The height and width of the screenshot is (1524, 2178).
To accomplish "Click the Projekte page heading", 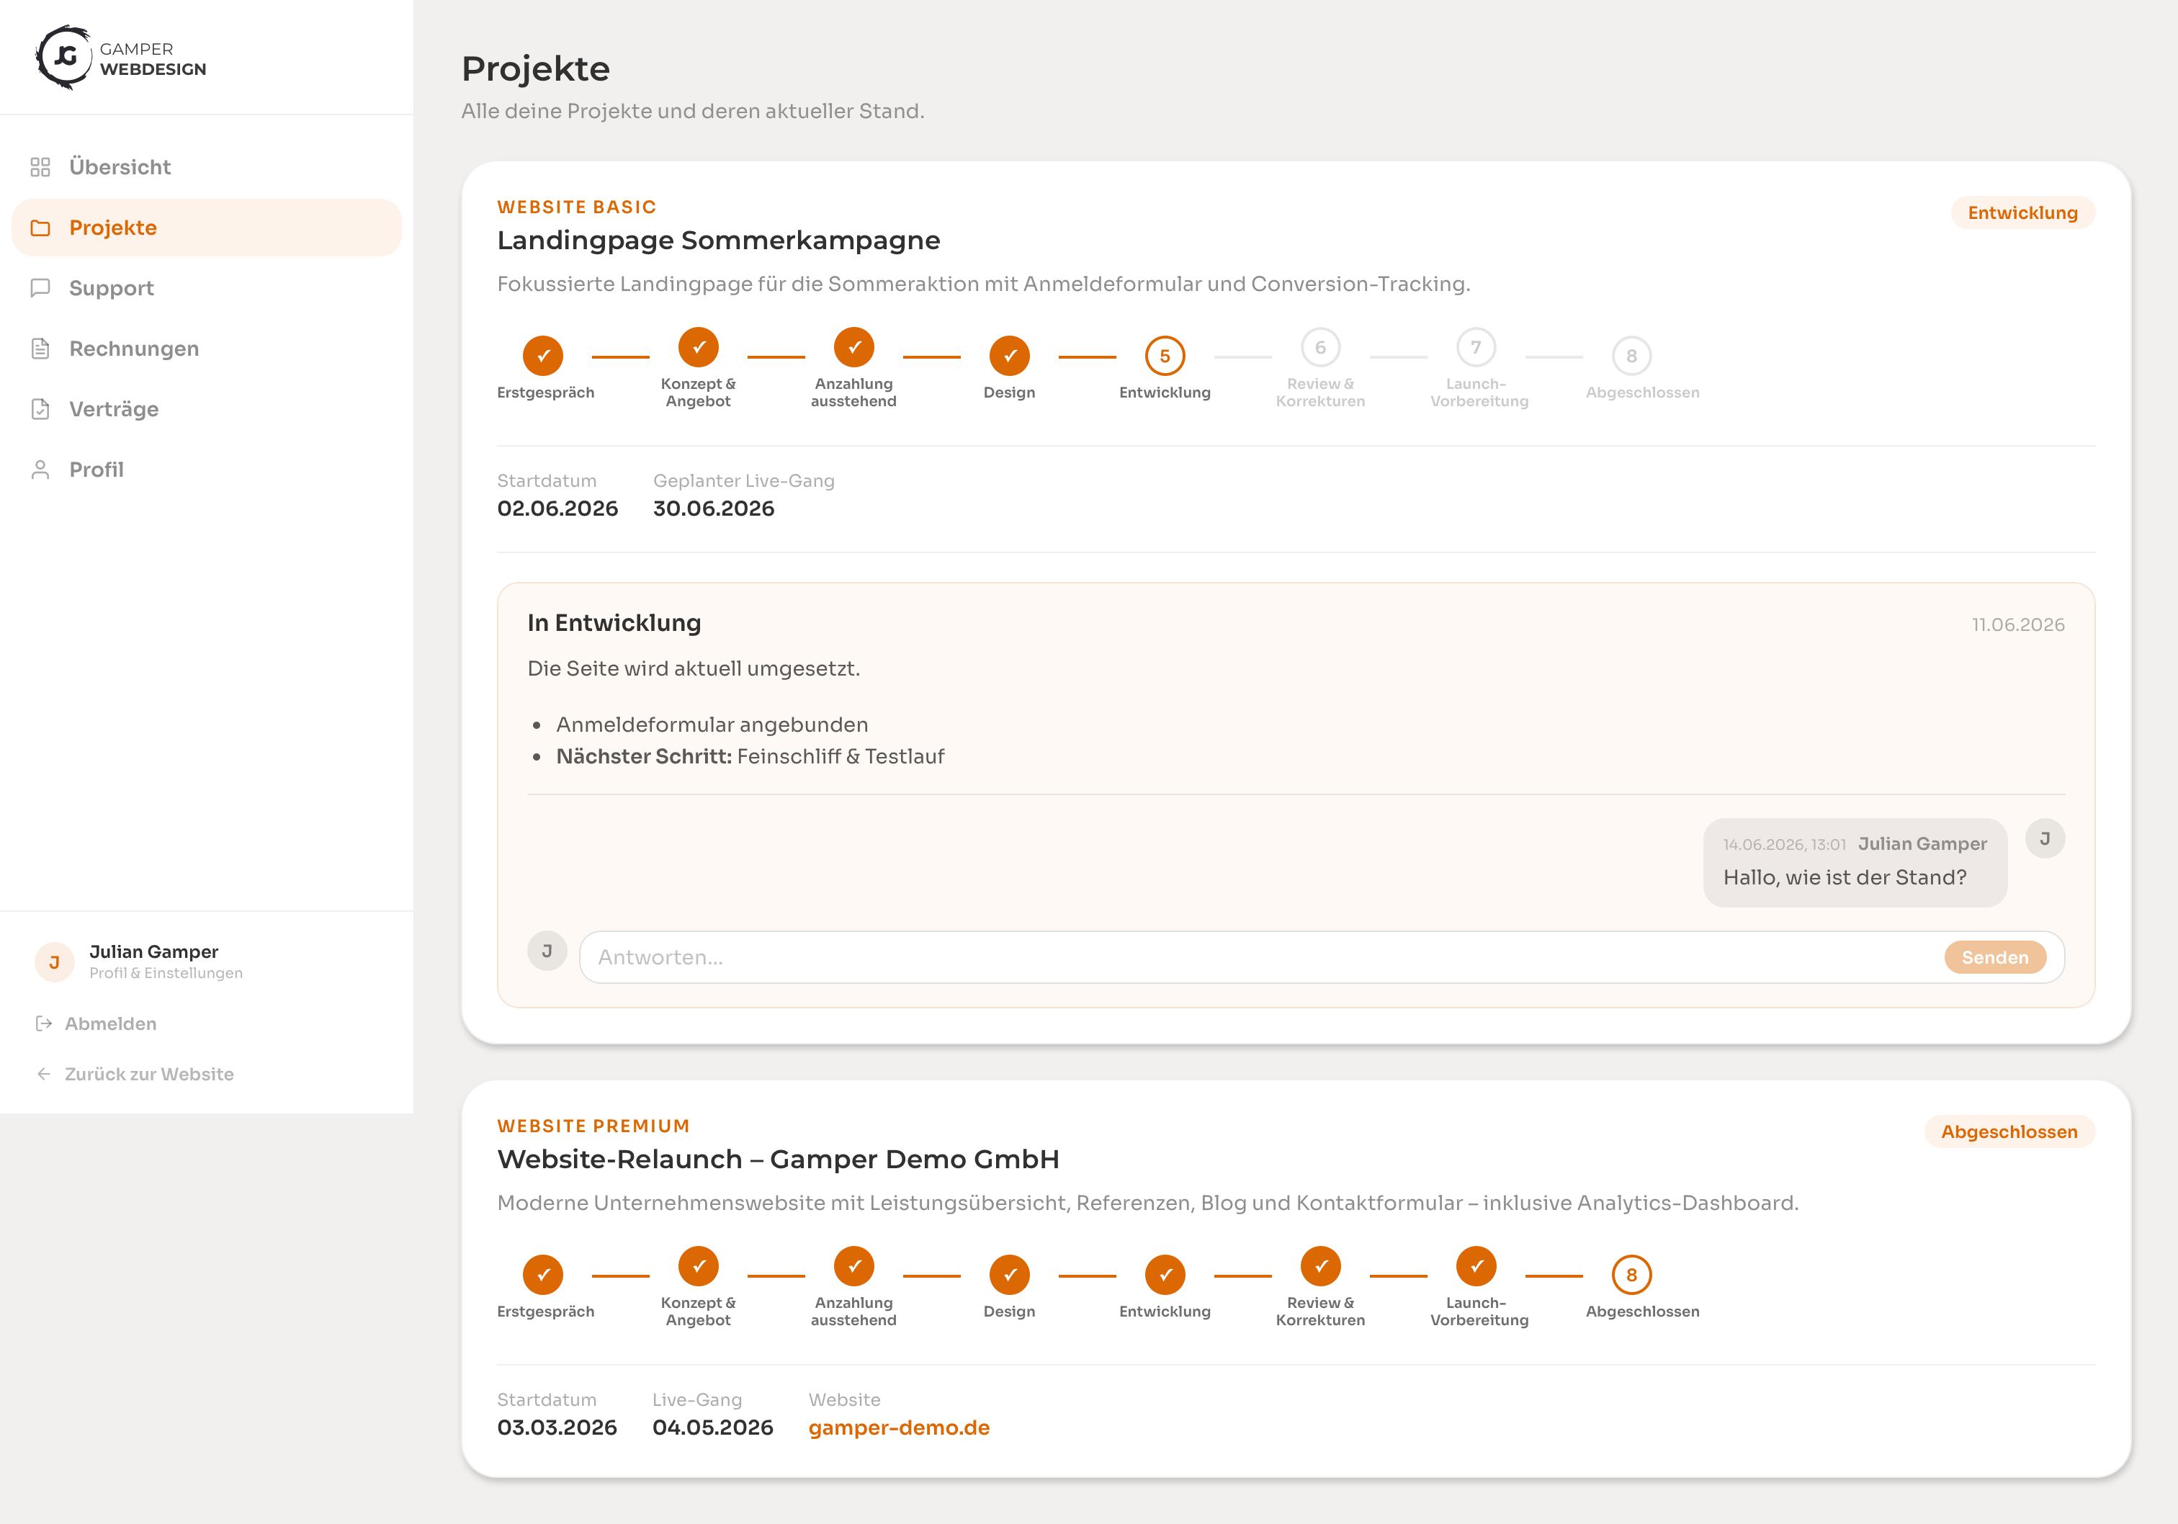I will click(536, 69).
